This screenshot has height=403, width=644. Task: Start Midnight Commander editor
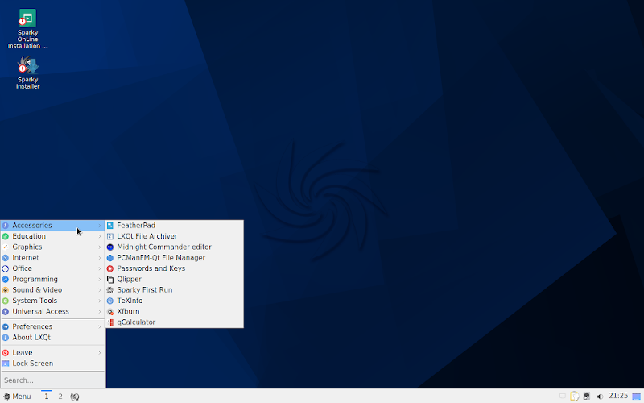coord(174,247)
